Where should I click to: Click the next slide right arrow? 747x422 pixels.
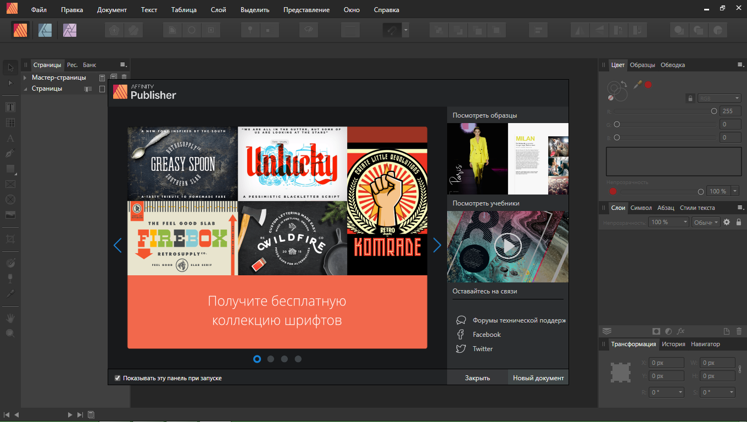click(437, 245)
